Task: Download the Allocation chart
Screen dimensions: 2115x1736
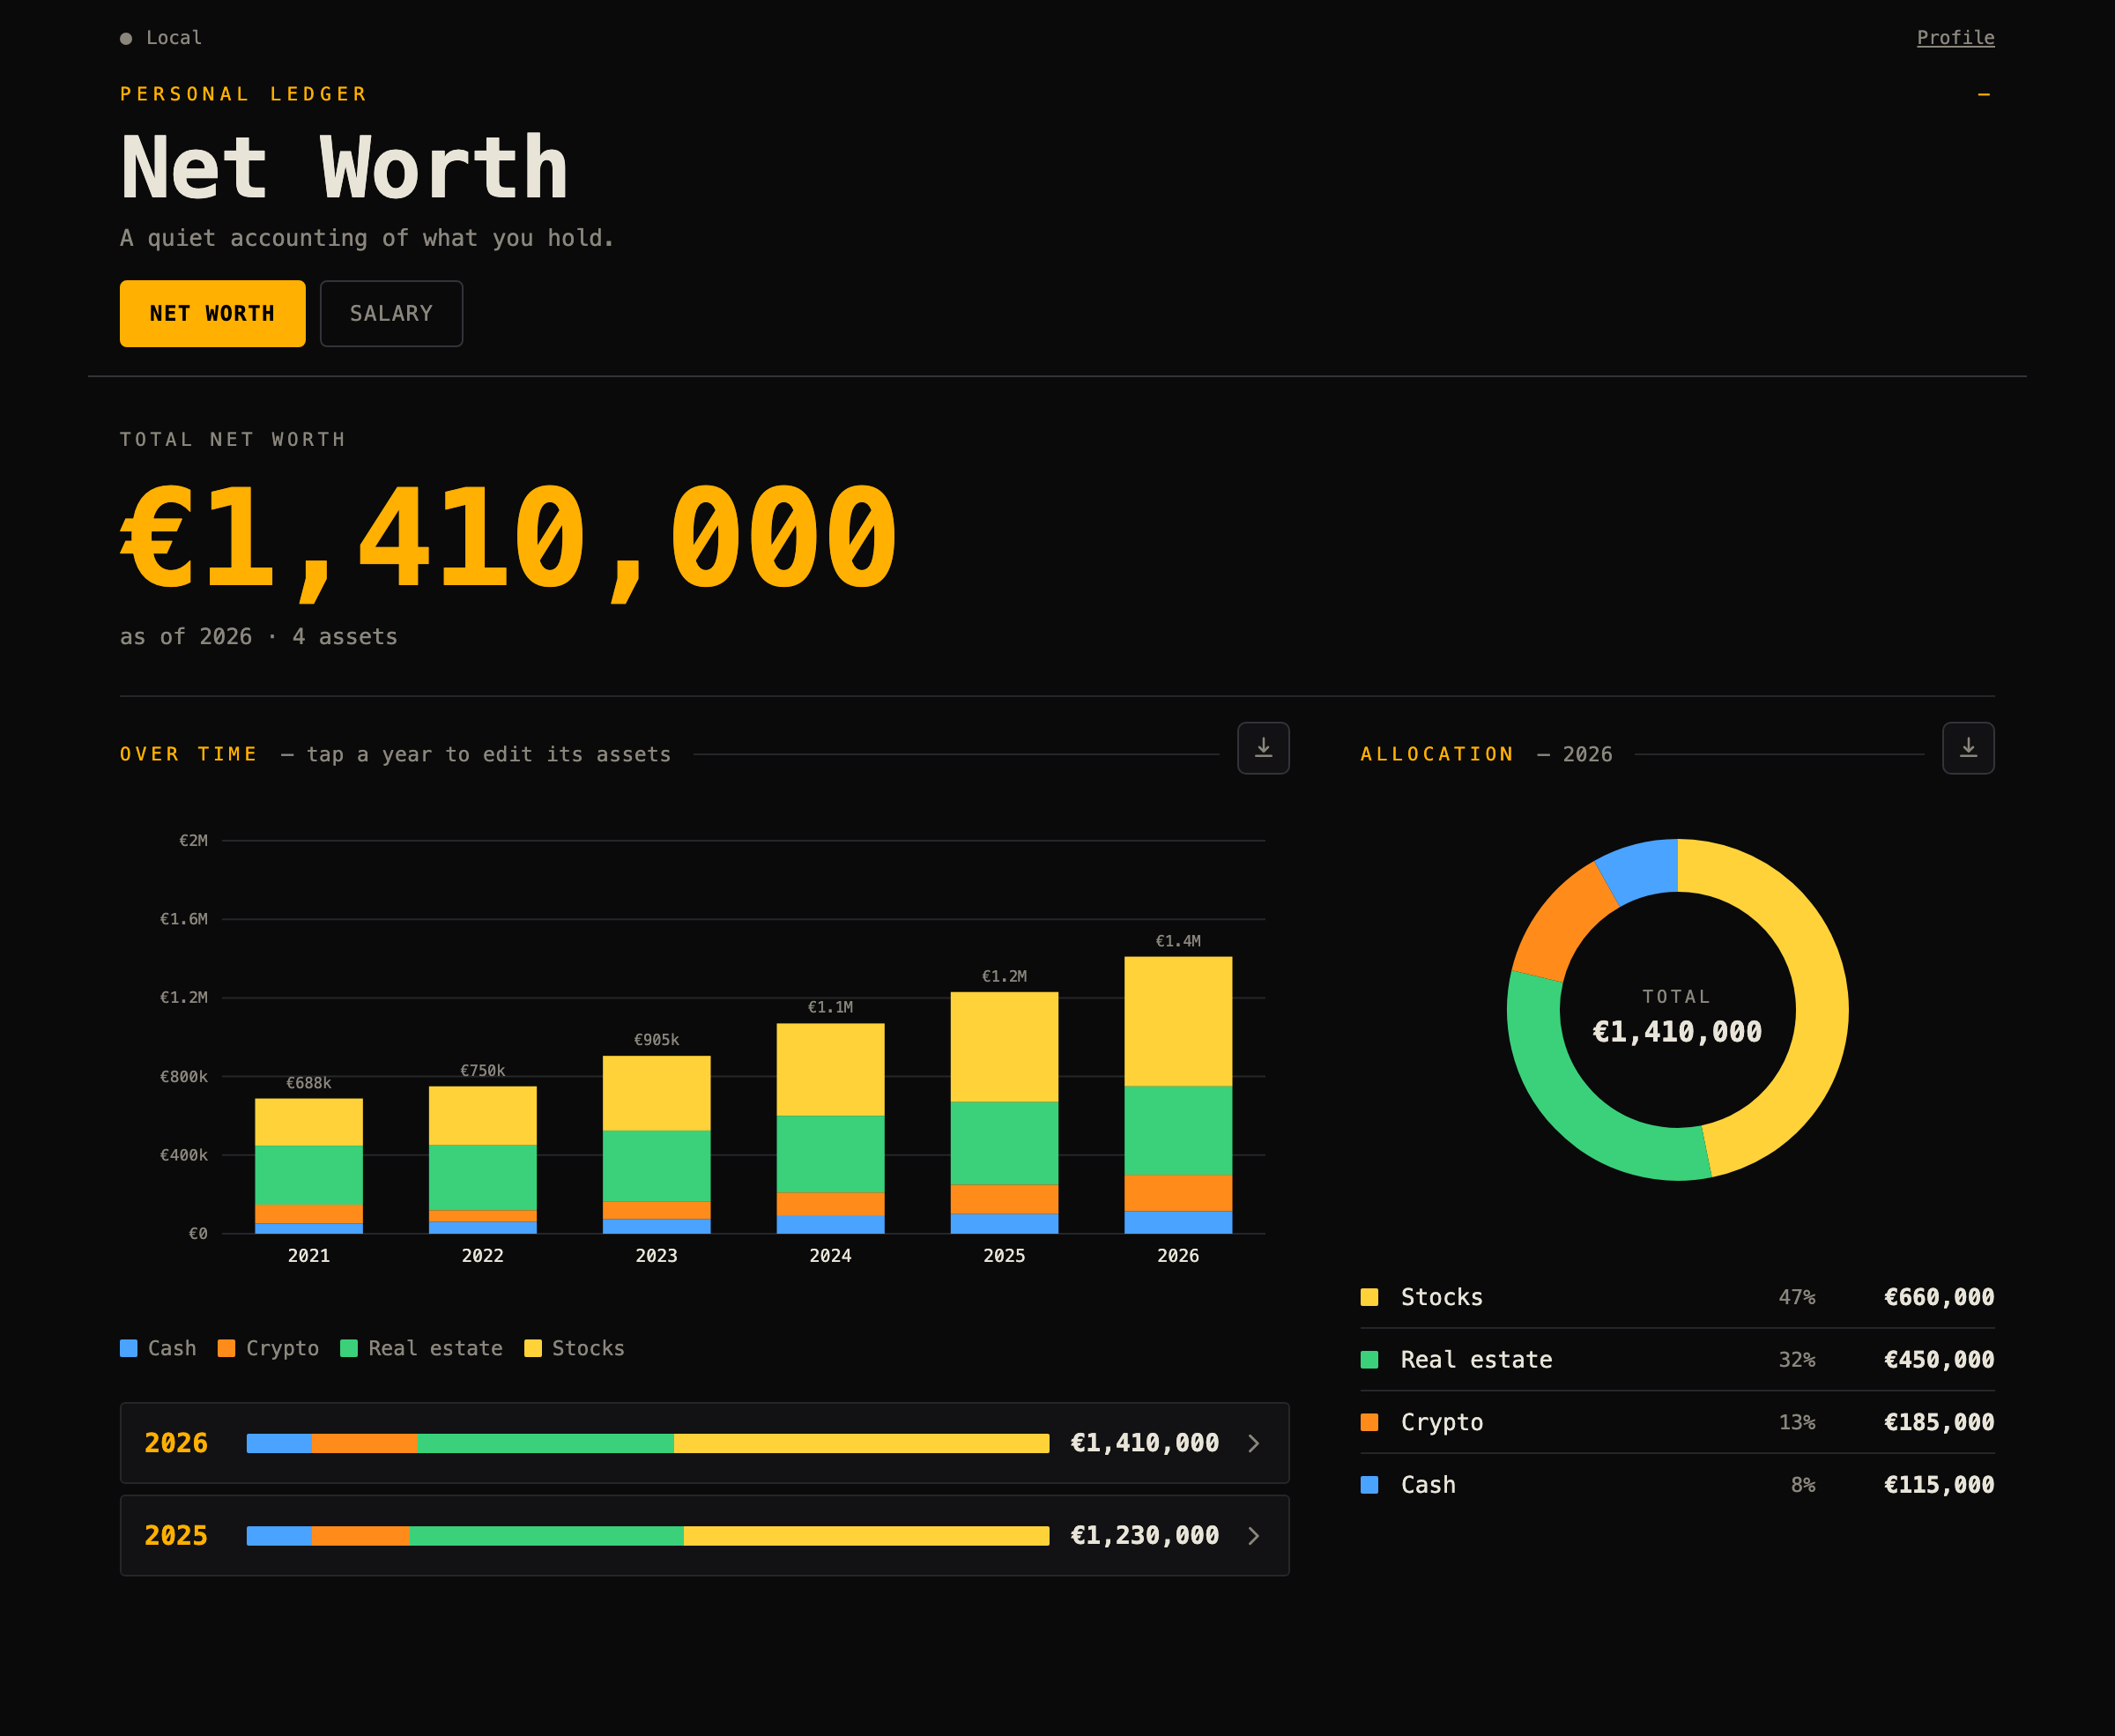Action: pyautogui.click(x=1968, y=748)
